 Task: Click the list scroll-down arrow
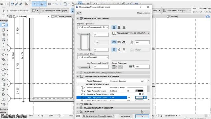[x=148, y=99]
